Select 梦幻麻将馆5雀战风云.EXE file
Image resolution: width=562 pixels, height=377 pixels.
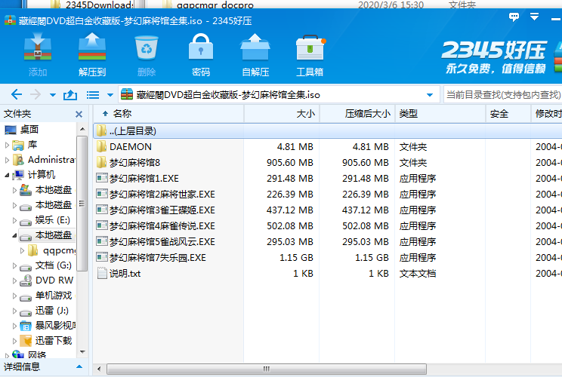tap(162, 242)
